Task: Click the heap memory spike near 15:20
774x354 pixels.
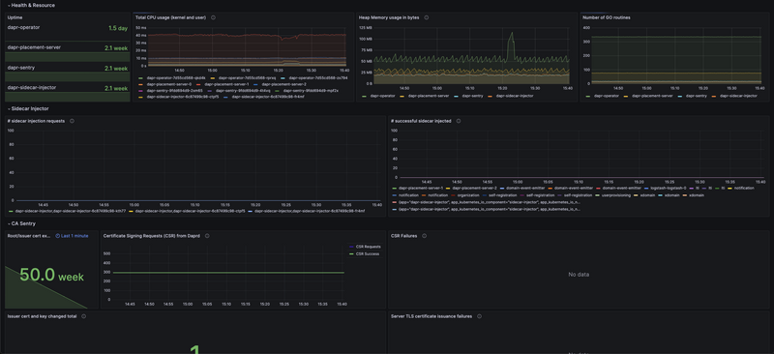Action: click(x=512, y=40)
